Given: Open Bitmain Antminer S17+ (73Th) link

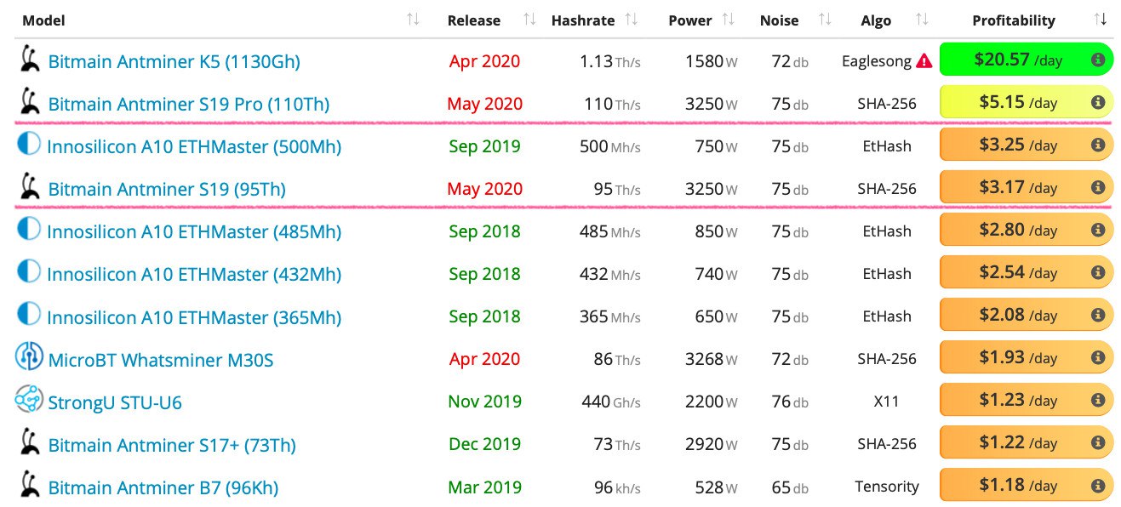Looking at the screenshot, I should [x=172, y=445].
